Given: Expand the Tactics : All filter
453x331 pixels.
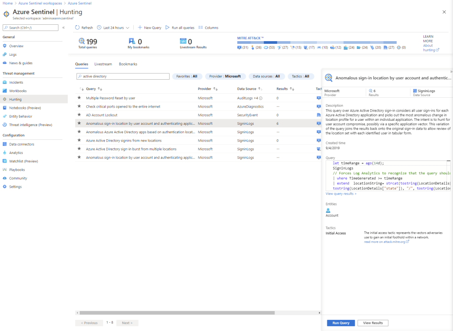Looking at the screenshot, I should [x=300, y=76].
